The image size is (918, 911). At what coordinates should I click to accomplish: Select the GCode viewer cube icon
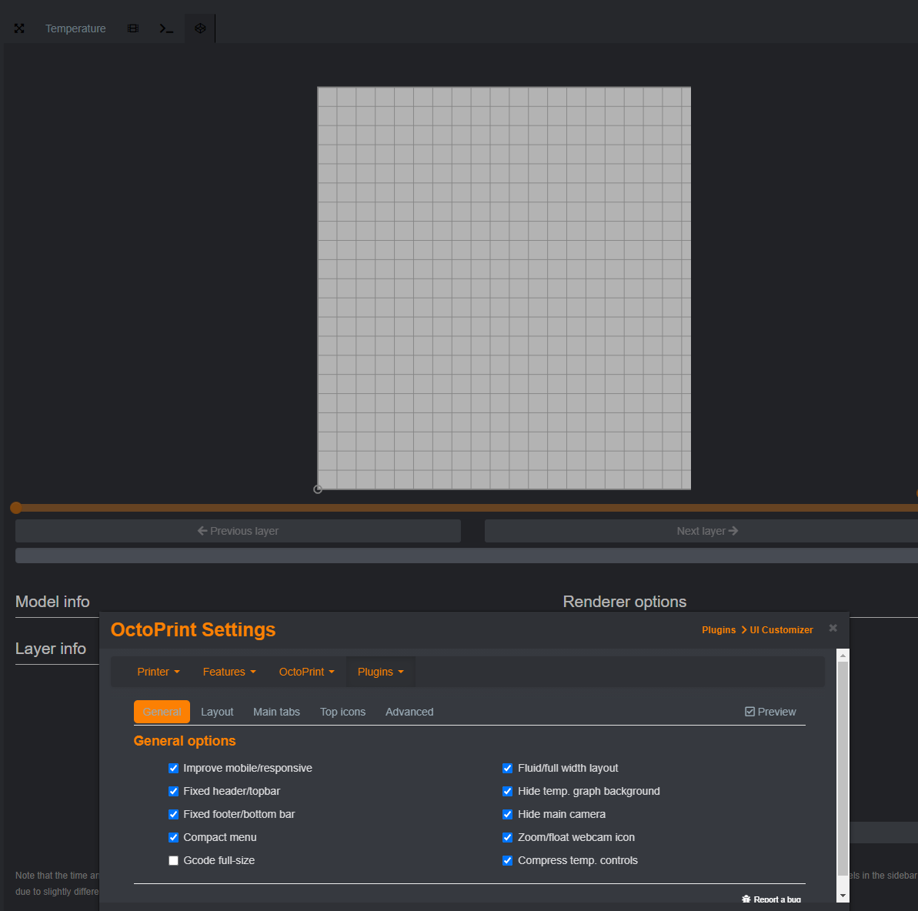click(x=199, y=28)
